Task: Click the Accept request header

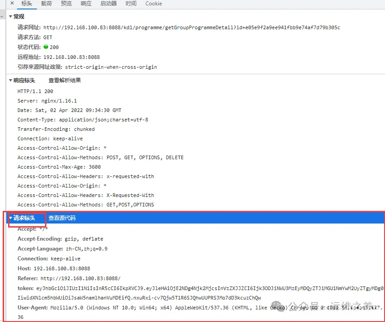Action: click(x=33, y=229)
